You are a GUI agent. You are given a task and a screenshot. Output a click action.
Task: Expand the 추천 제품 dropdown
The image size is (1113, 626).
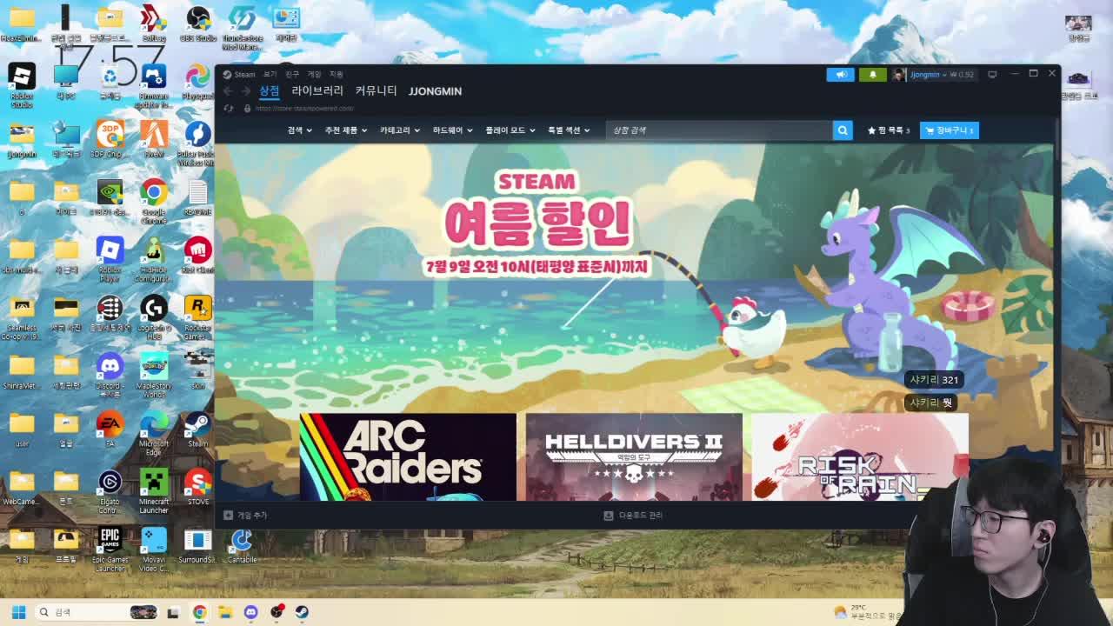click(345, 130)
